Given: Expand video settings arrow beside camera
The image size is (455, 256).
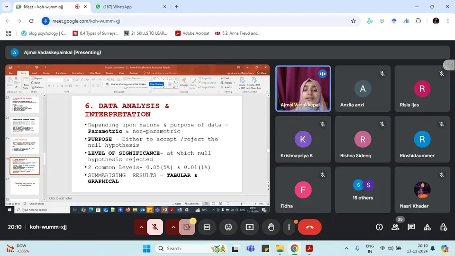Looking at the screenshot, I should pos(173,227).
